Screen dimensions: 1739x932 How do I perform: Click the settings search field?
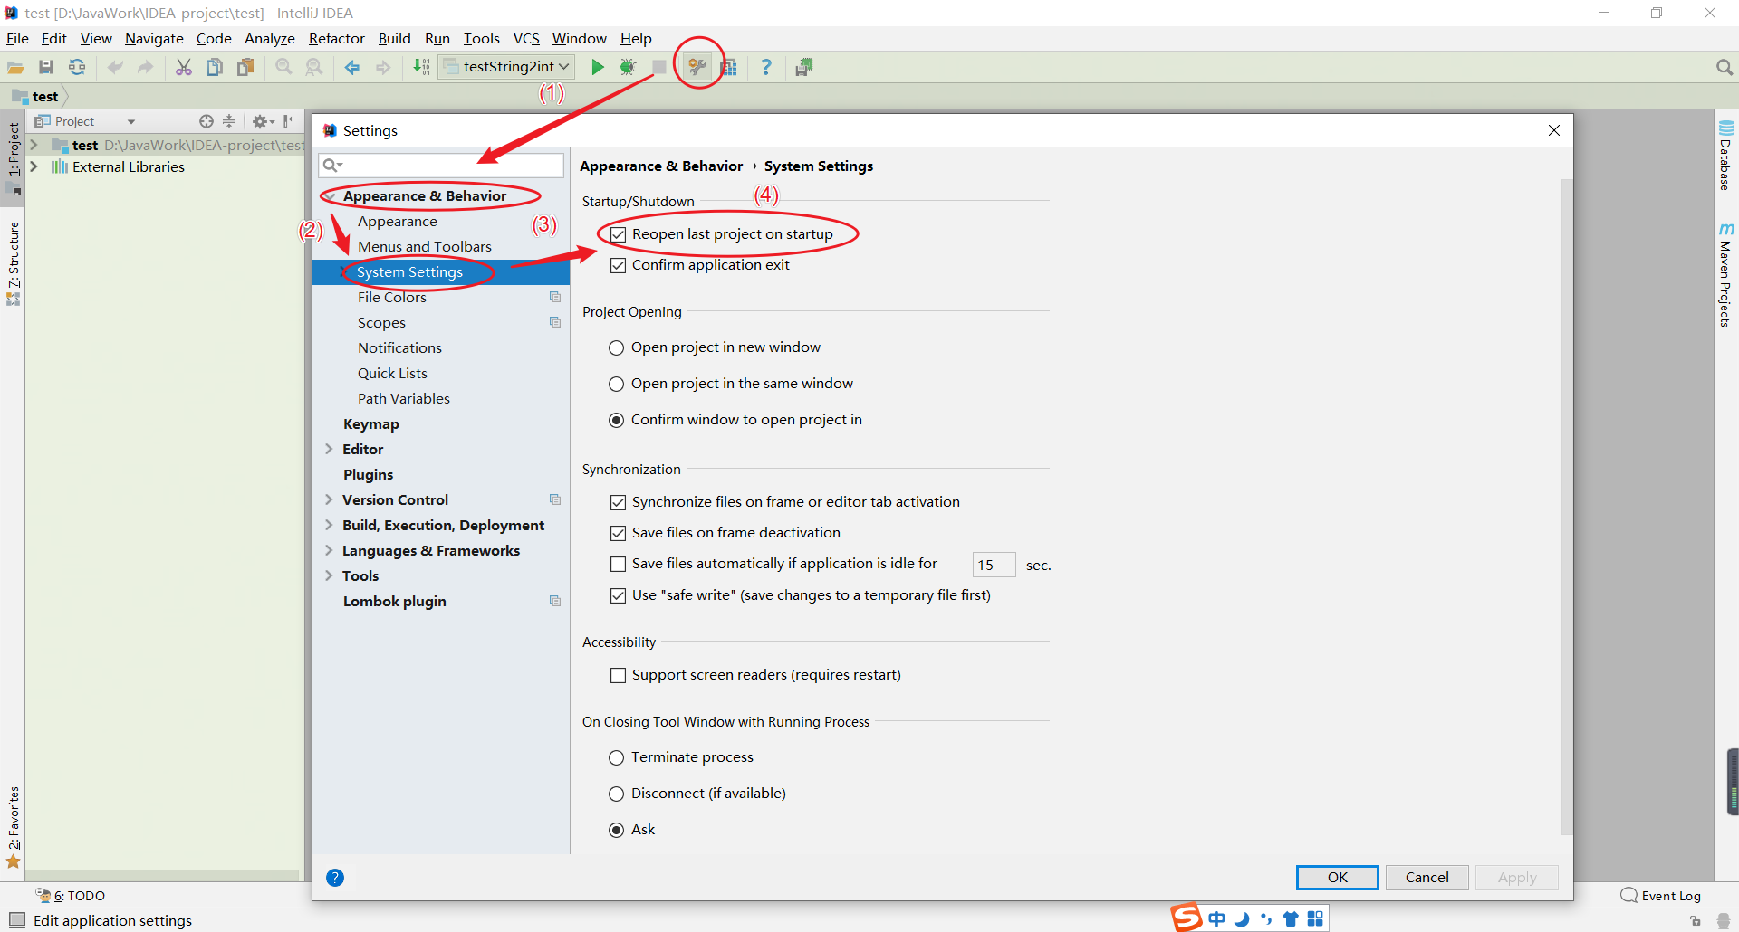pos(441,165)
